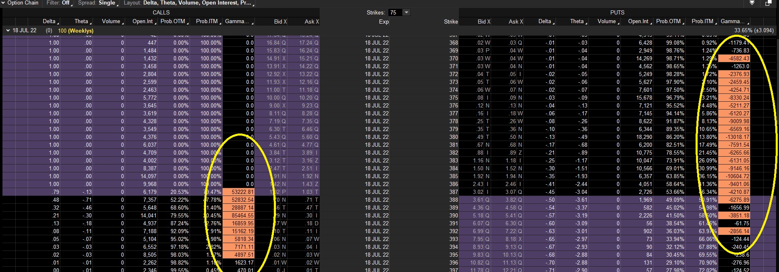This screenshot has width=779, height=272.
Task: Click the detach window icon at top right
Action: 768,3
